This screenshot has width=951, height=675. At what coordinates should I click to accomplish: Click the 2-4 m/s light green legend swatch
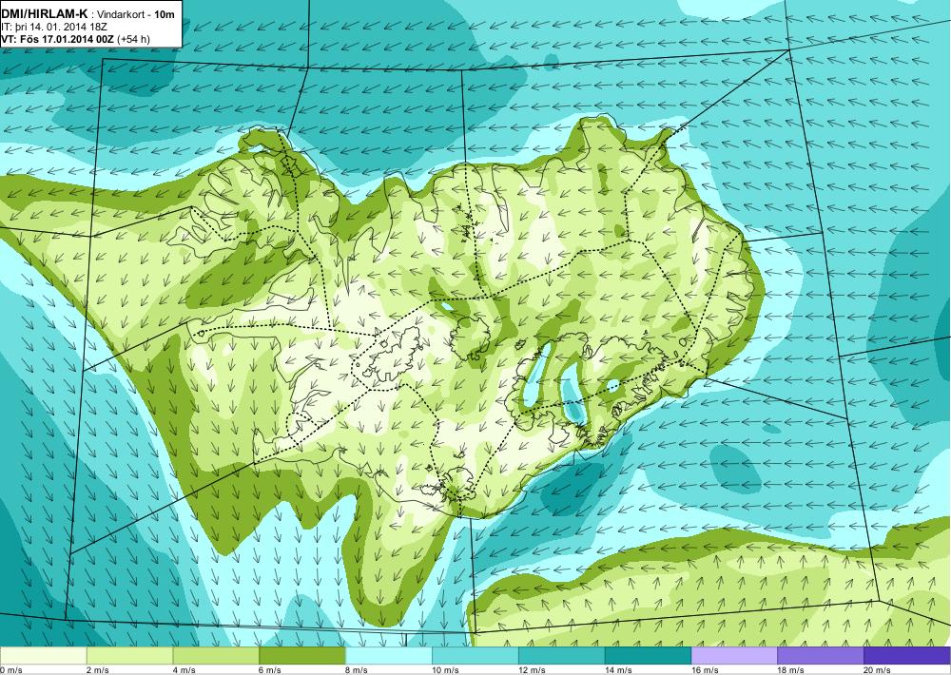(129, 656)
